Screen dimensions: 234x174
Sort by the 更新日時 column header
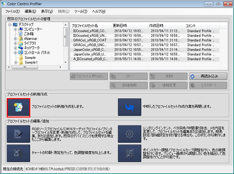pos(129,26)
